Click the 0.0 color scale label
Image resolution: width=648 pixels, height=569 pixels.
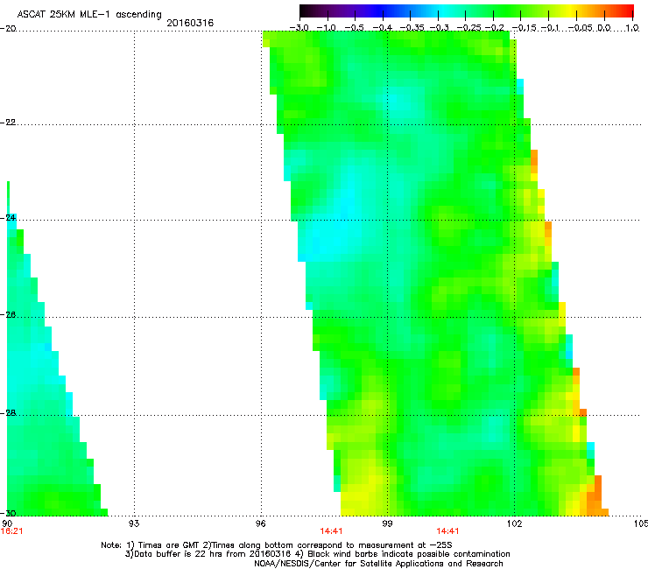pyautogui.click(x=604, y=28)
